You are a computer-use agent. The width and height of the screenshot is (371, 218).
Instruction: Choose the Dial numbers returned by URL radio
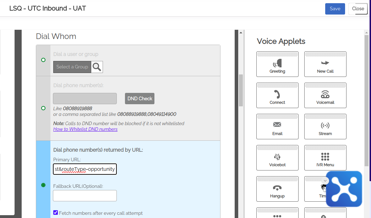pyautogui.click(x=43, y=185)
